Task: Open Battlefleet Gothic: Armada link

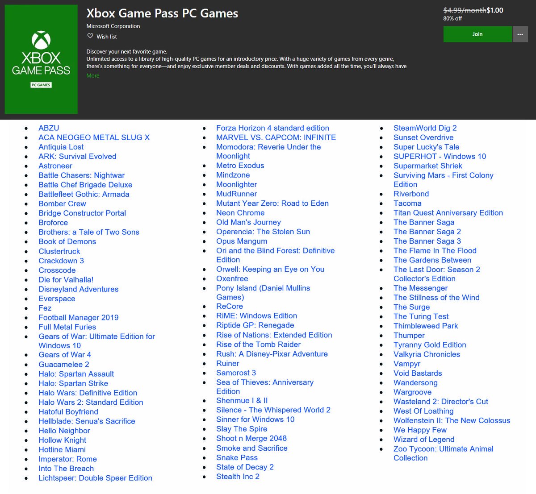Action: 84,194
